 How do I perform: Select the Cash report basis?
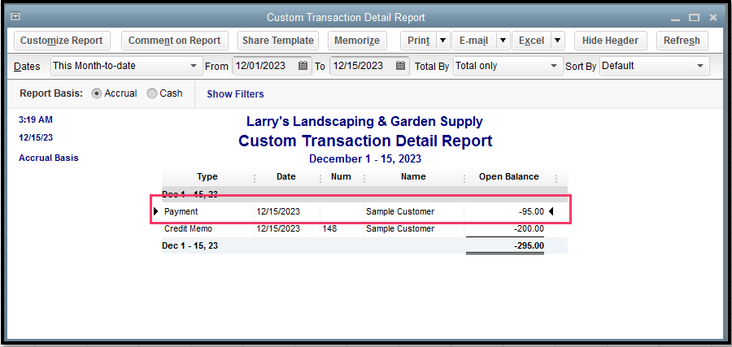pyautogui.click(x=152, y=93)
